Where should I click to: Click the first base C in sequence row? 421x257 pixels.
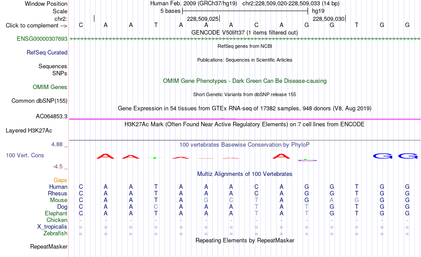point(81,25)
